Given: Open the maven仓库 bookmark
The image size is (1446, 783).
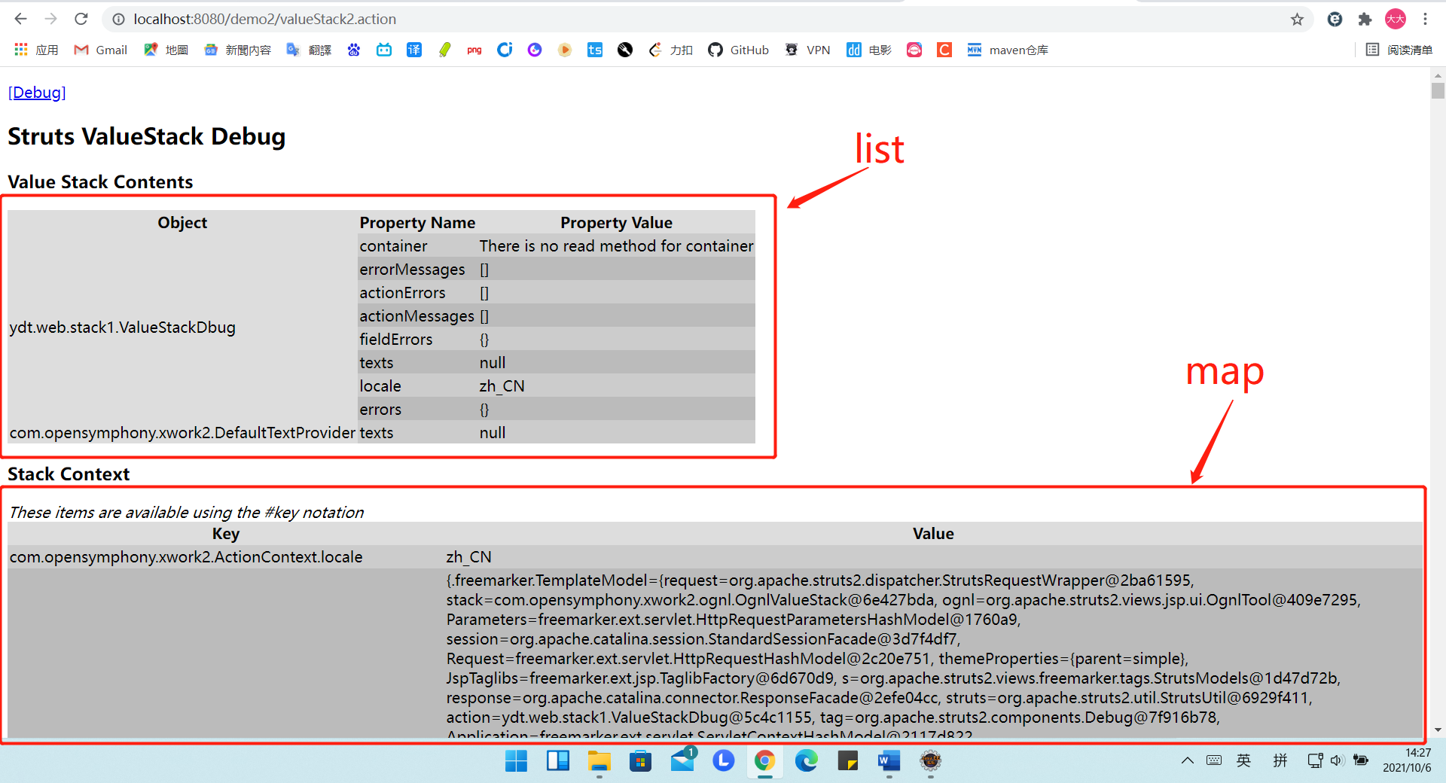Looking at the screenshot, I should 1008,50.
